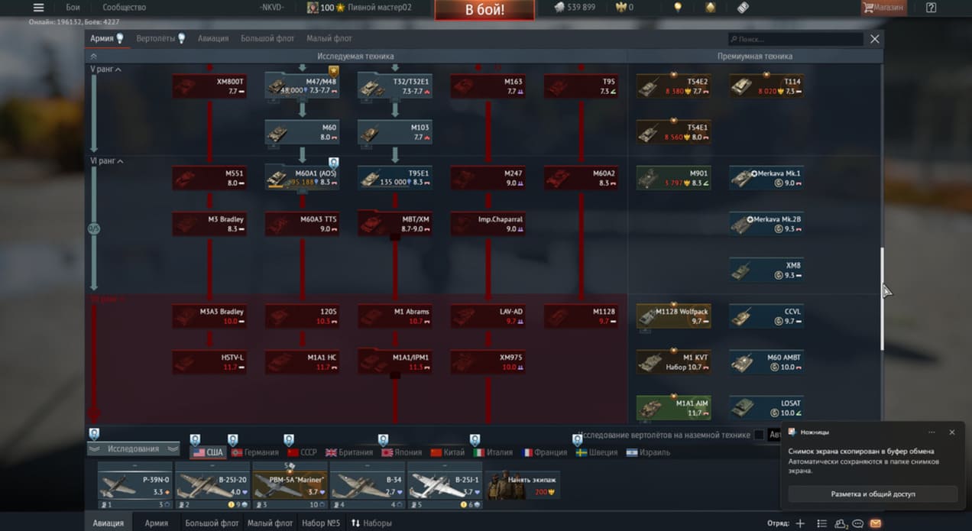
Task: Click the M60A1 (AOS) vehicle tile
Action: 302,178
